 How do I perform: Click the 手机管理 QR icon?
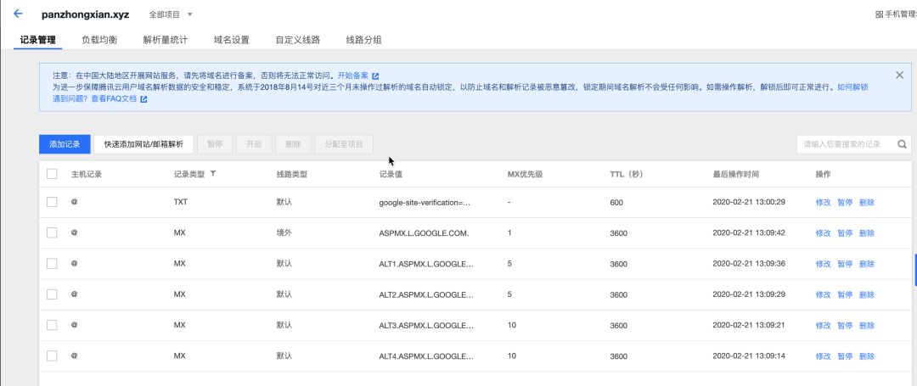pos(879,14)
